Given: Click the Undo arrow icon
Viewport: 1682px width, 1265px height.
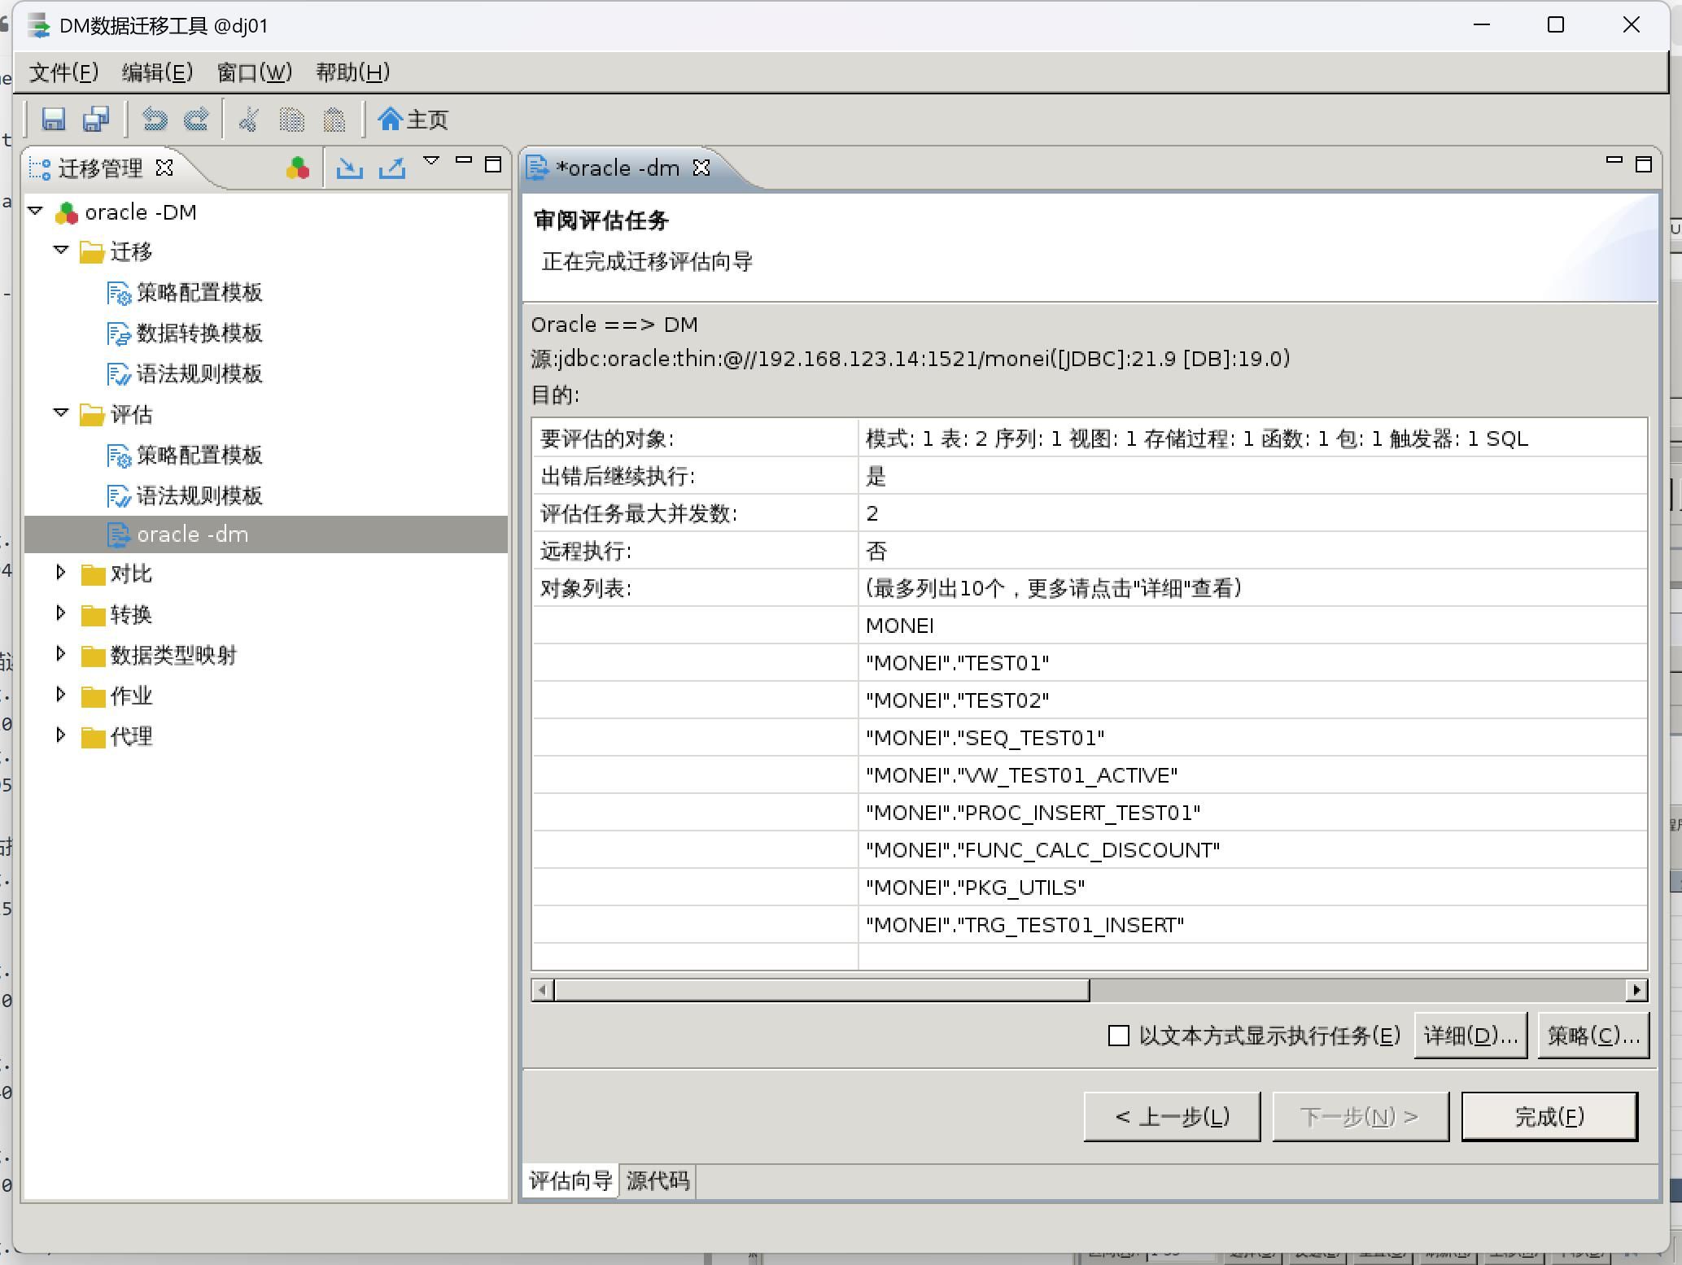Looking at the screenshot, I should point(155,120).
